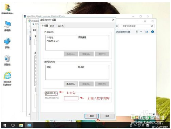Click 删除(M) under default gateways

[102, 84]
